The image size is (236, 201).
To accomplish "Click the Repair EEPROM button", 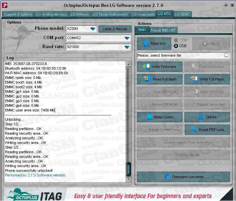I will 160,104.
